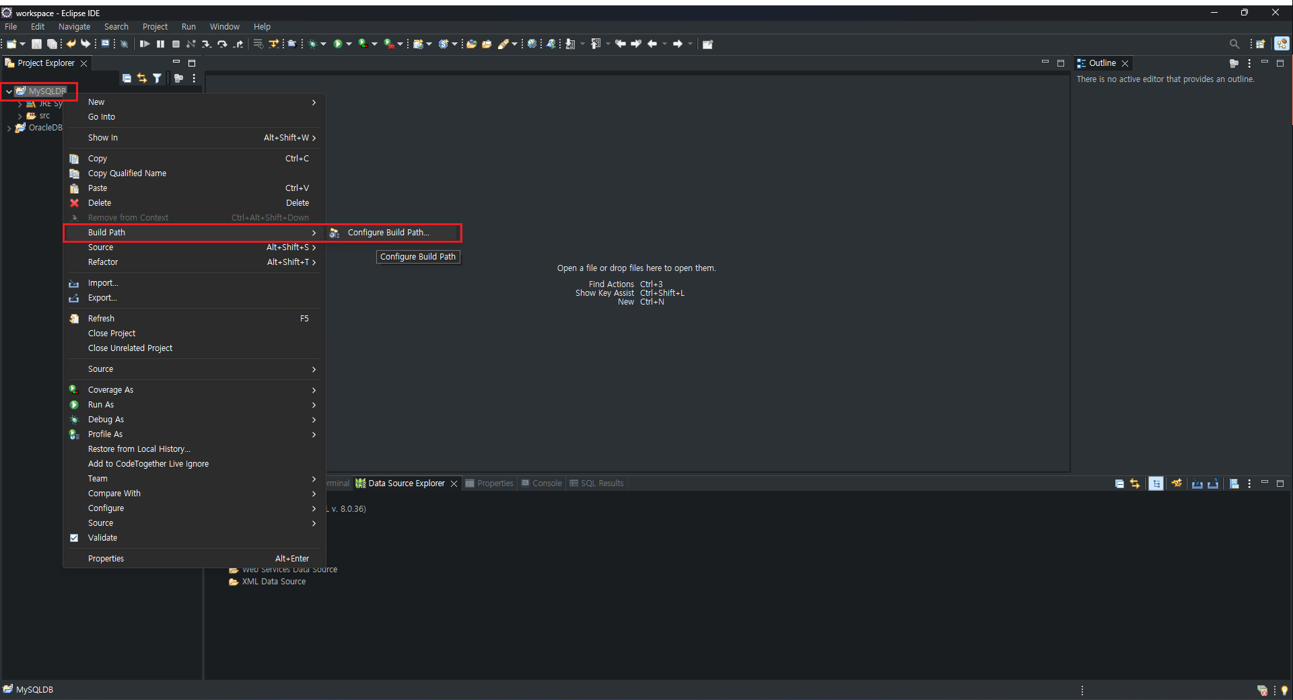Close the Outline view tab
The image size is (1293, 700).
point(1125,63)
